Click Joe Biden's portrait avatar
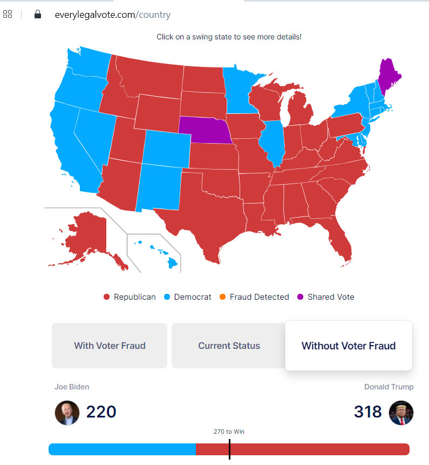Viewport: 429px width, 465px height. pyautogui.click(x=67, y=413)
